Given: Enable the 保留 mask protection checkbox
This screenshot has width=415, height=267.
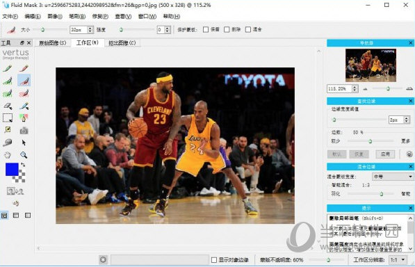Looking at the screenshot, I should tap(206, 29).
